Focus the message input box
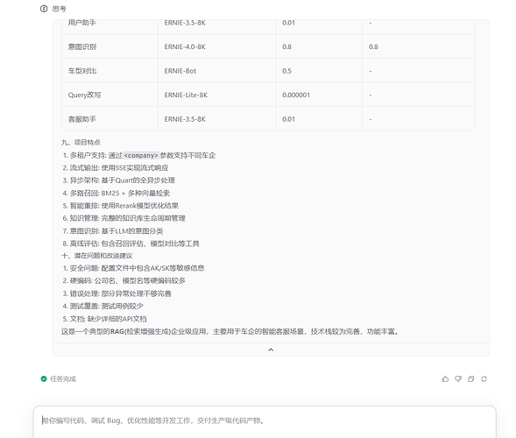 click(x=265, y=422)
